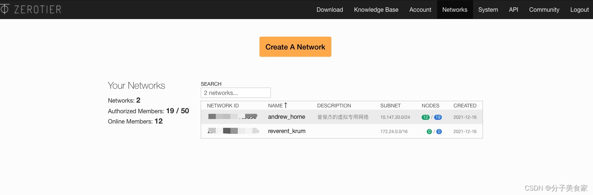Click the blurred network ID of reverent_krum

coord(233,131)
